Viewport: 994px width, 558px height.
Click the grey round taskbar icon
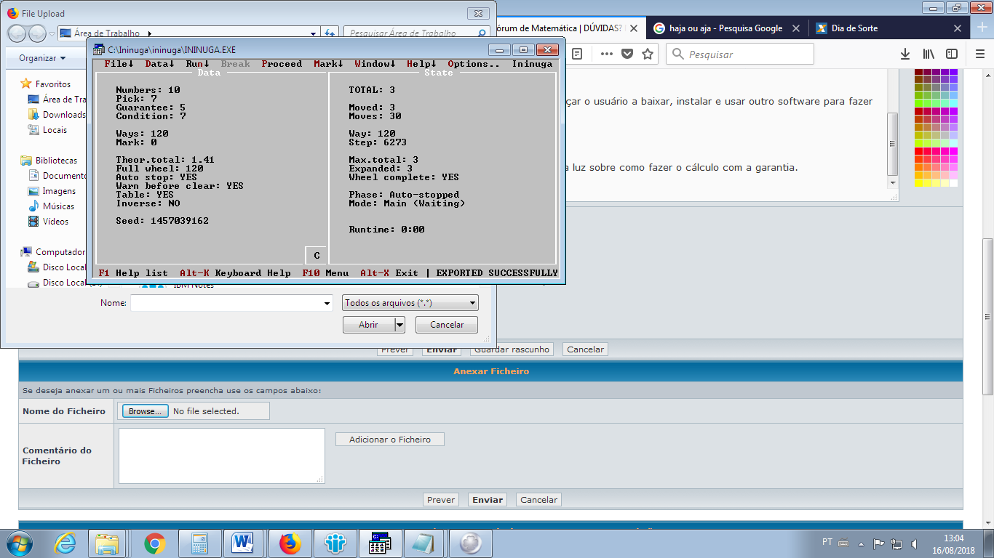tap(471, 543)
